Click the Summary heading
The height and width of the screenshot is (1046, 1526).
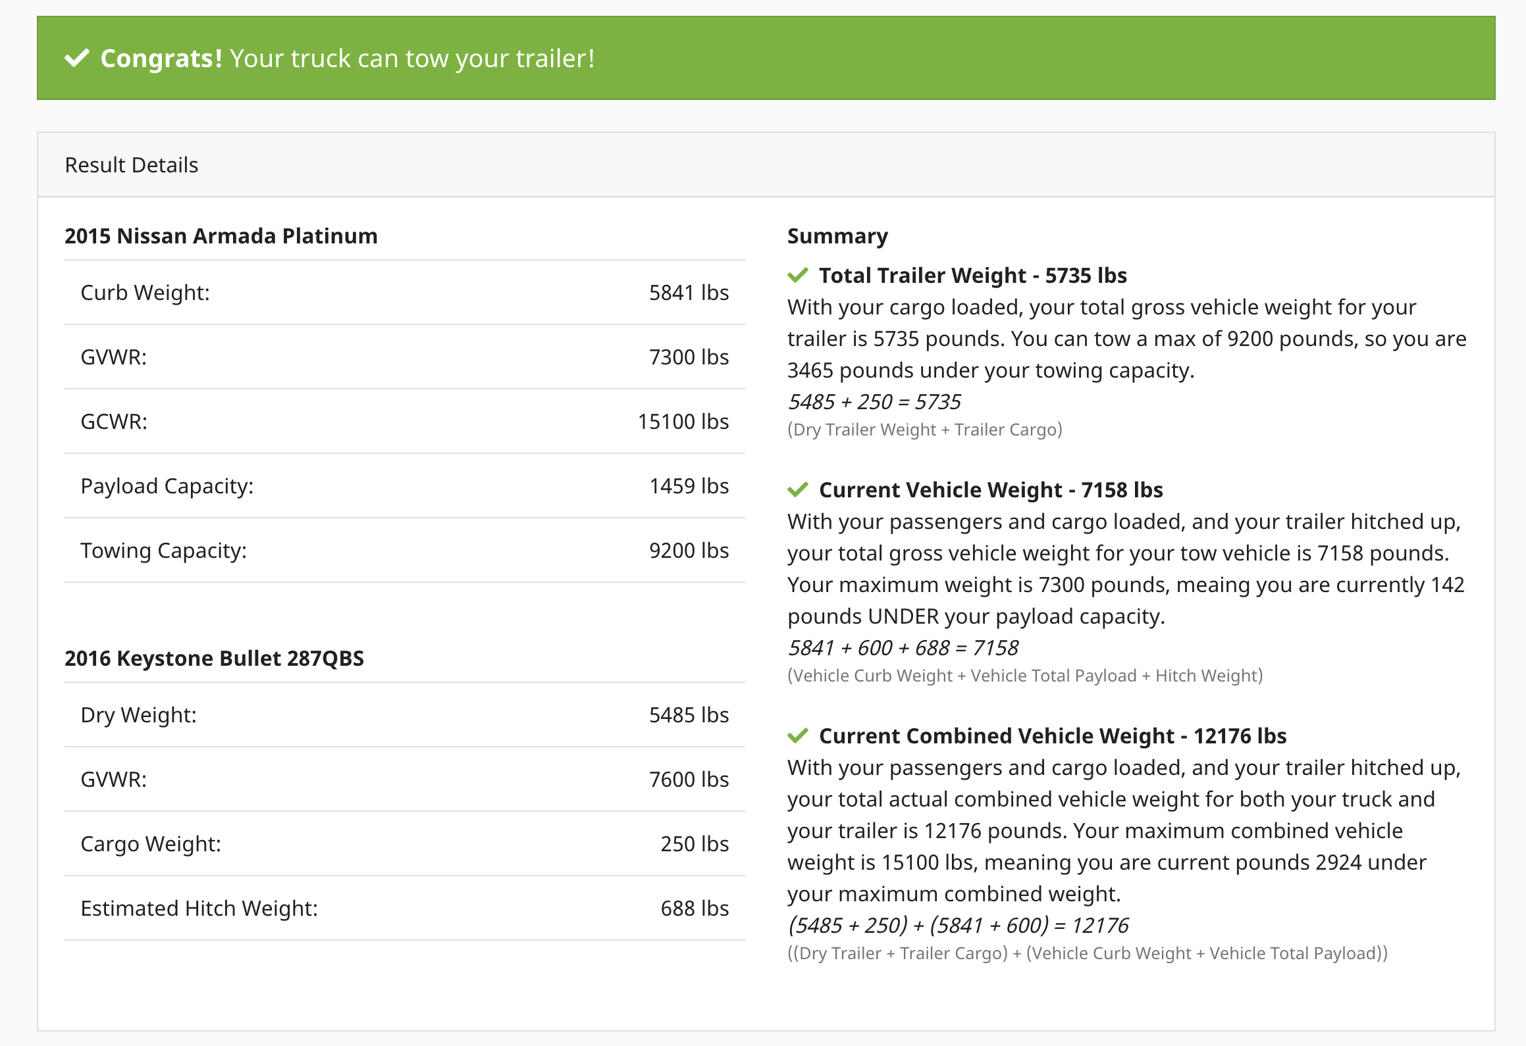click(837, 236)
